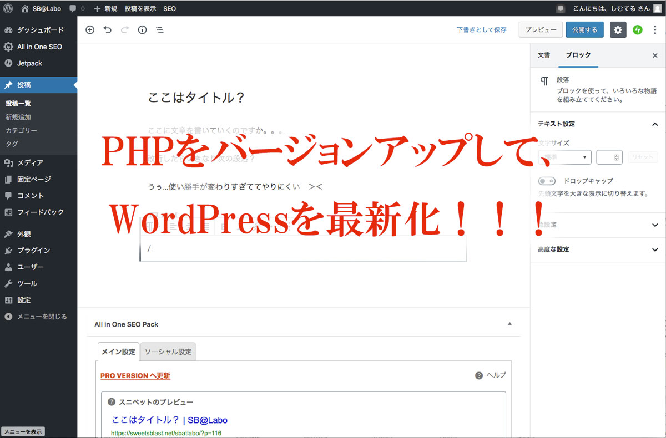The image size is (666, 438).
Task: Click the add block plus icon
Action: [x=90, y=30]
